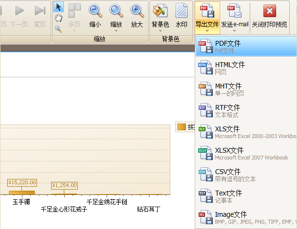Viewport: 297px width, 229px height.
Task: Select the hand pan tool
Action: 58,18
